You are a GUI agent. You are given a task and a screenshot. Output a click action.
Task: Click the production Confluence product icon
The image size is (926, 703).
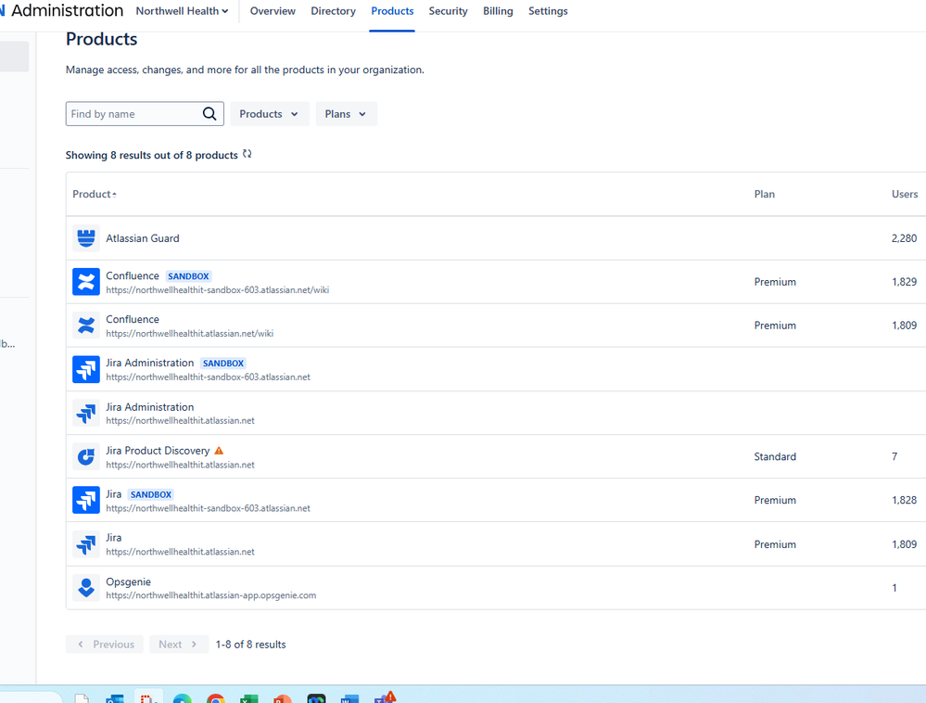[86, 326]
